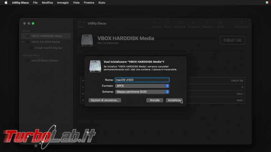Click the Inizializza button in the dialog
This screenshot has height=152, width=271.
pos(174,100)
